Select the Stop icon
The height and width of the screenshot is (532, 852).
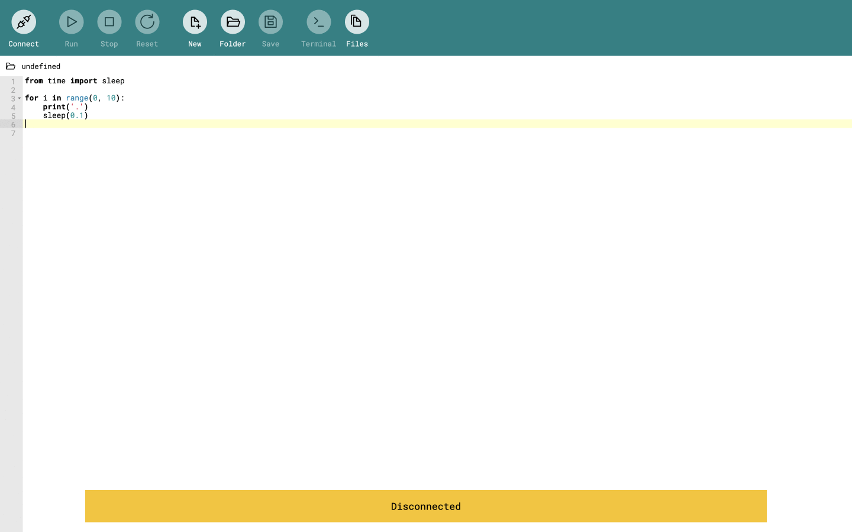point(109,21)
